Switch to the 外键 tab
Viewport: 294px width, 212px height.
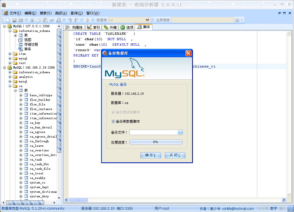[x=110, y=27]
